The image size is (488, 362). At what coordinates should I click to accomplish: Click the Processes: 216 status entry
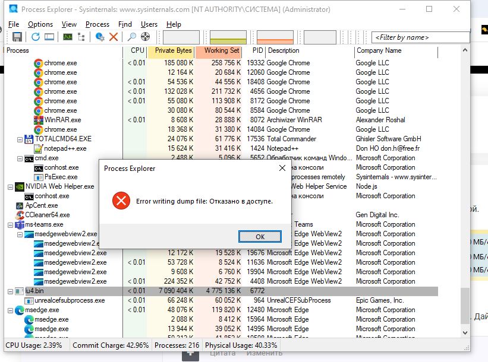coord(177,345)
